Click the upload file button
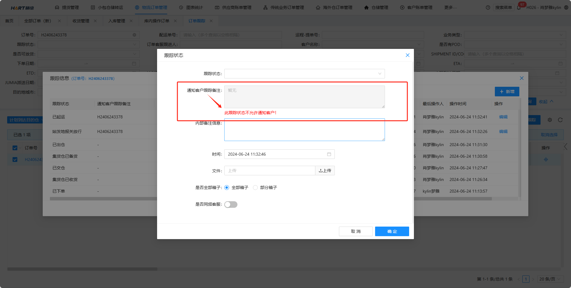Viewport: 571px width, 288px height. [x=325, y=171]
